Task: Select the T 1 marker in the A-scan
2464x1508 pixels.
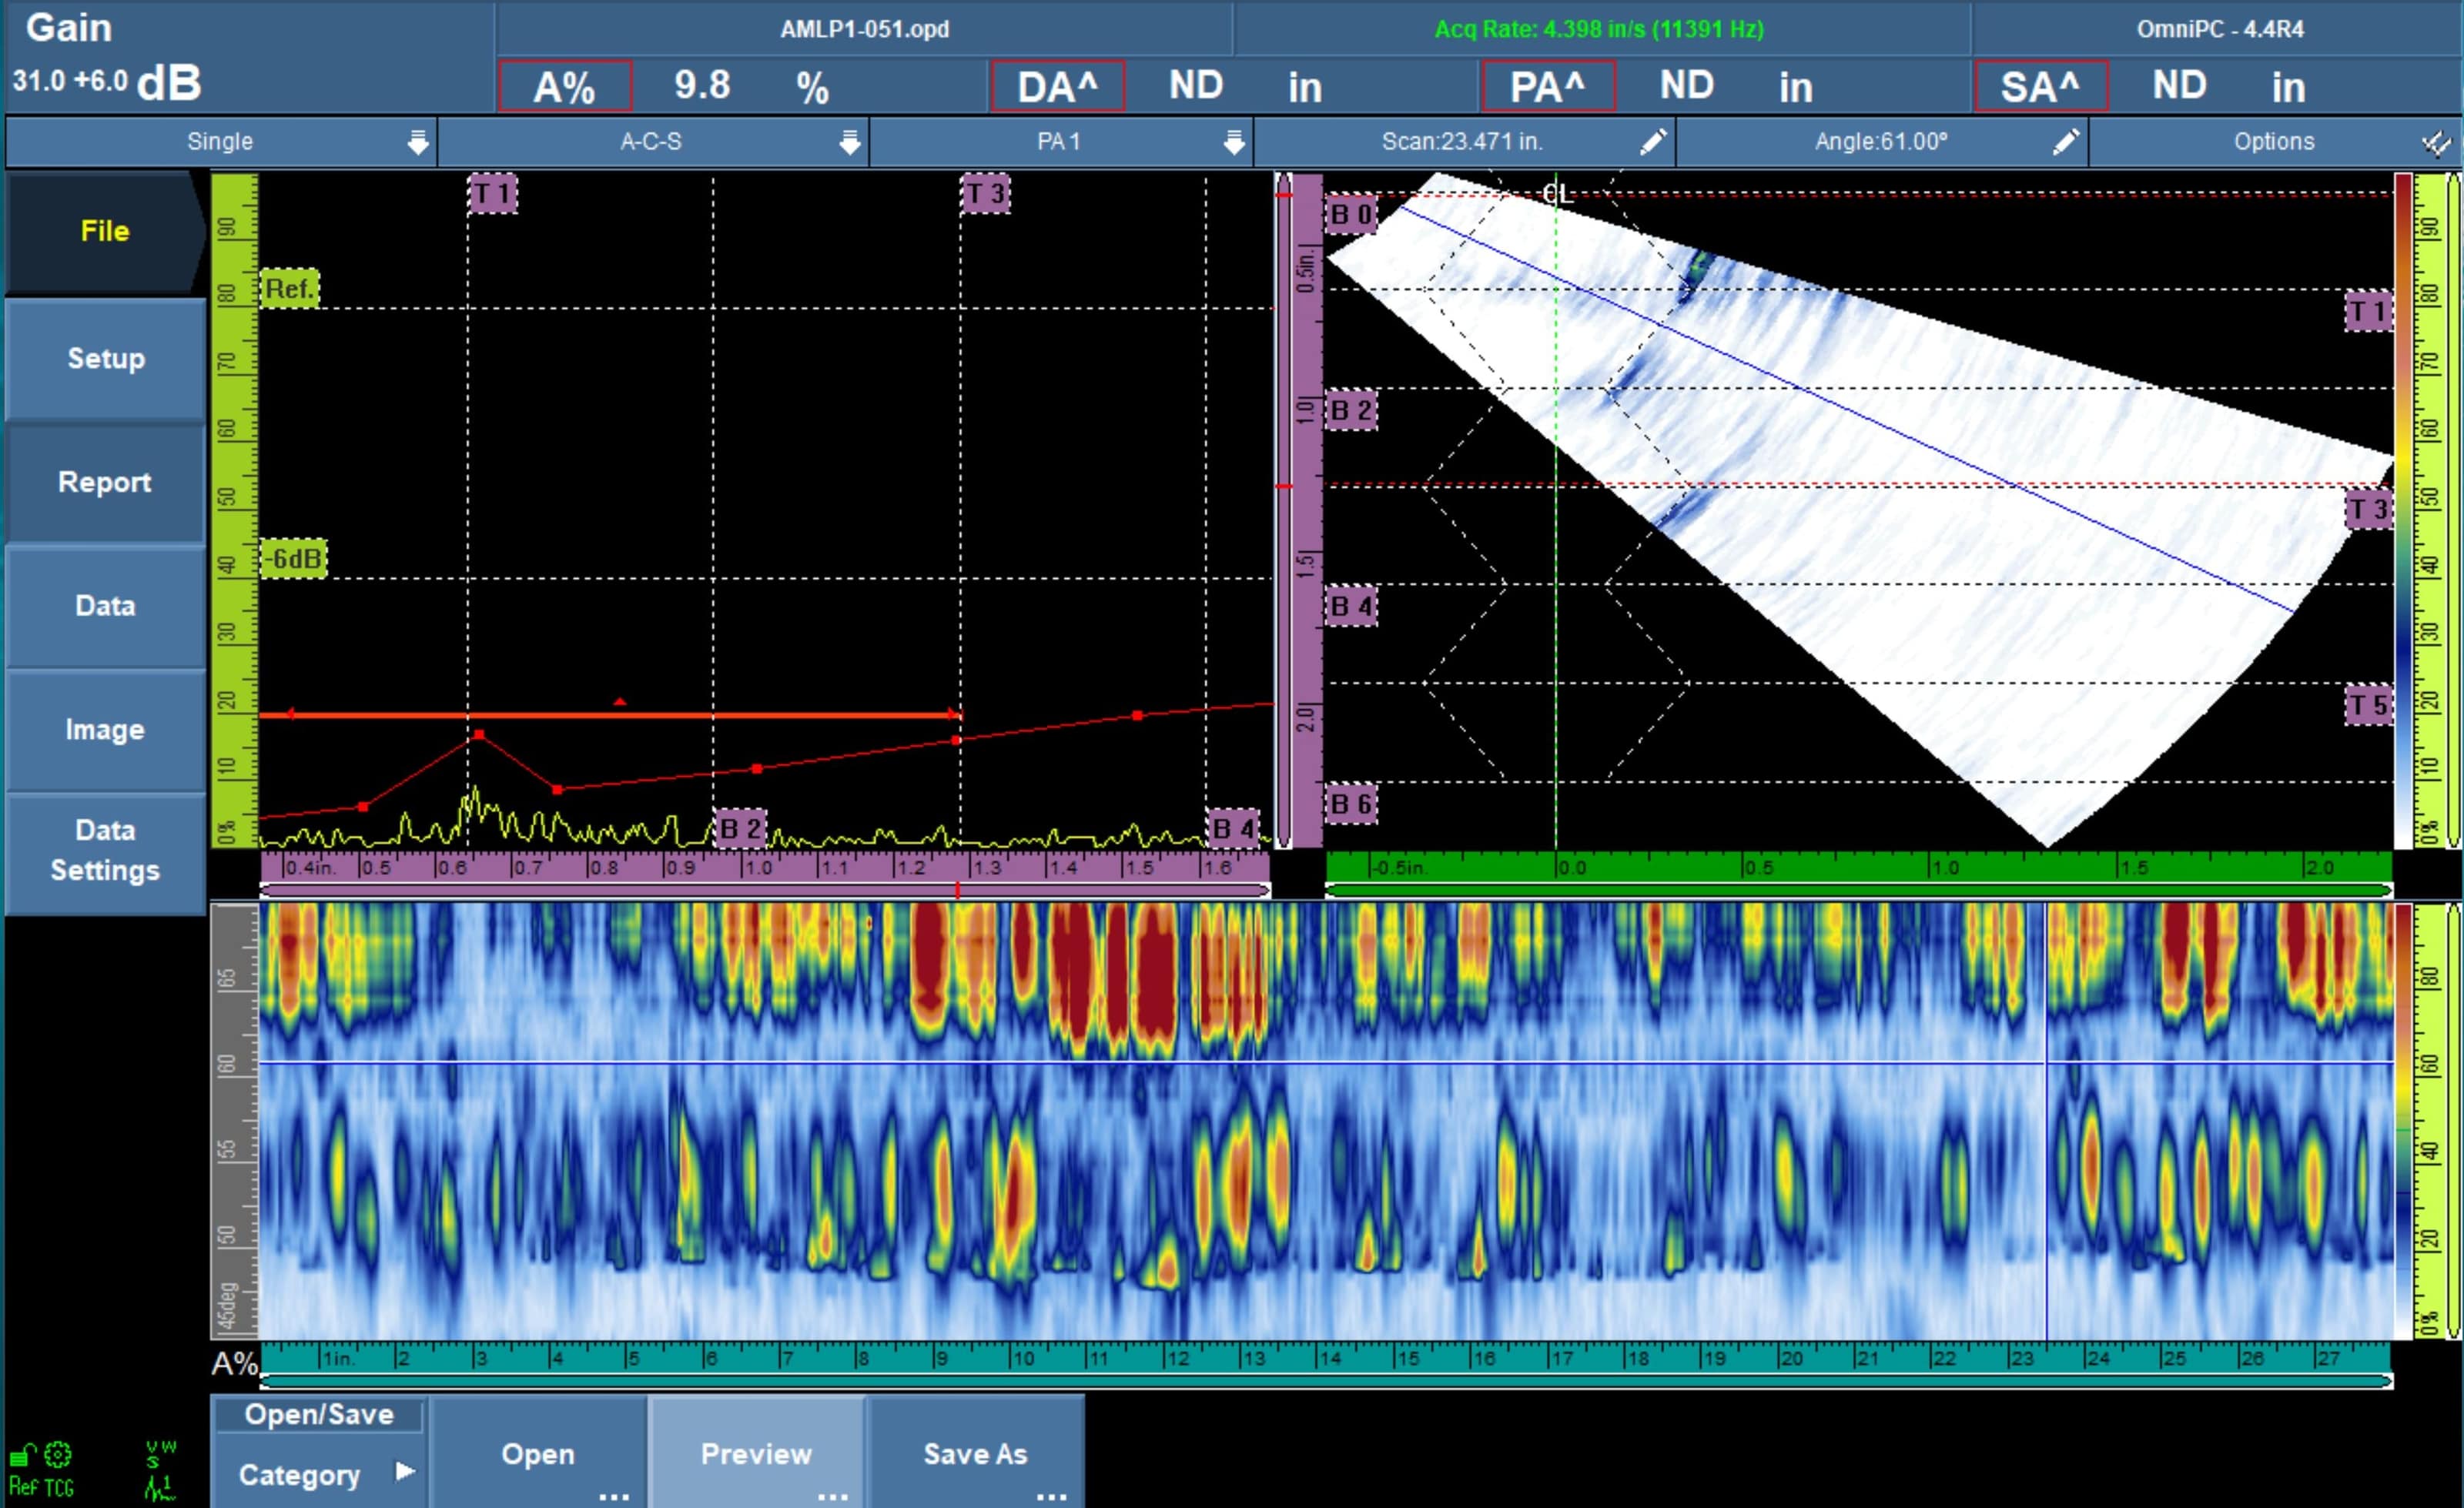Action: (x=492, y=193)
